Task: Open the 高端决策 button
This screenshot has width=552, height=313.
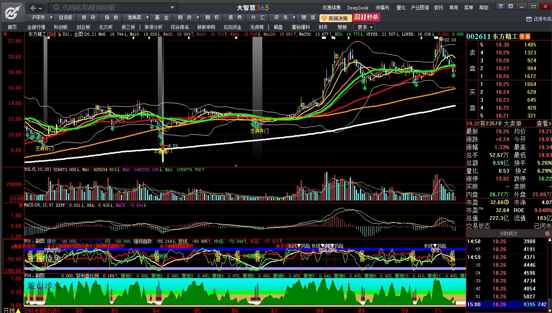Action: pyautogui.click(x=335, y=18)
